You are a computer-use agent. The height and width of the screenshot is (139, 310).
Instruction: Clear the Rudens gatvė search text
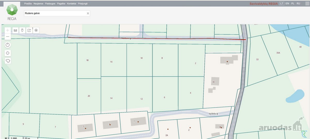pos(88,13)
